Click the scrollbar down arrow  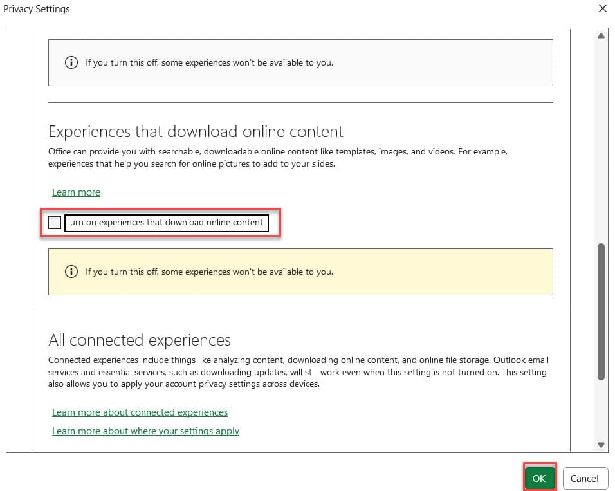(x=601, y=445)
